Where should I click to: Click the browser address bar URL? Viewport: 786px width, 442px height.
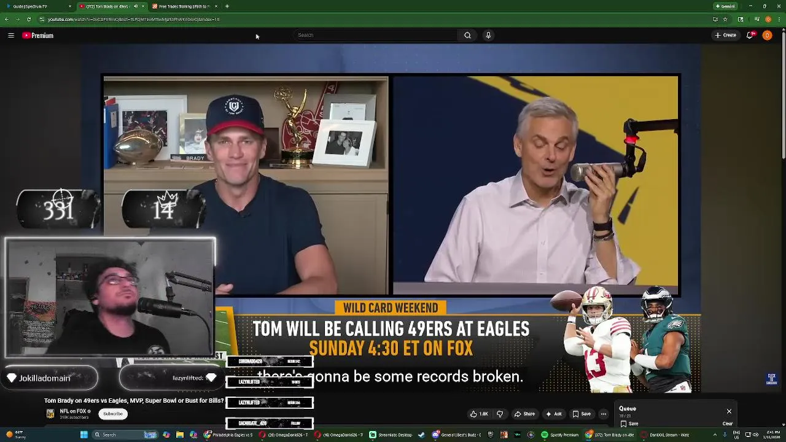[x=133, y=19]
